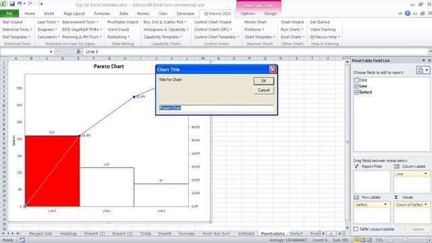The height and width of the screenshot is (243, 432).
Task: Click OK in the Chart Title dialog
Action: click(x=264, y=81)
